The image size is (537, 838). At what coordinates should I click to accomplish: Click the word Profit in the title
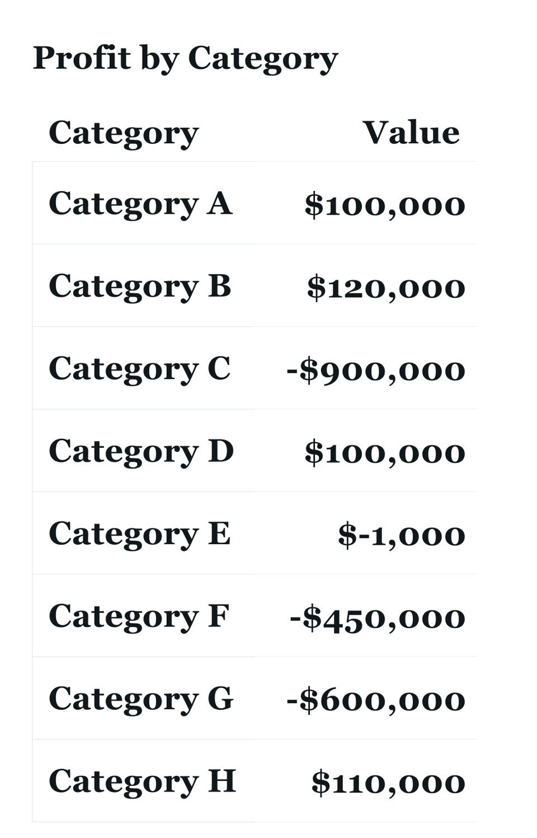click(82, 58)
